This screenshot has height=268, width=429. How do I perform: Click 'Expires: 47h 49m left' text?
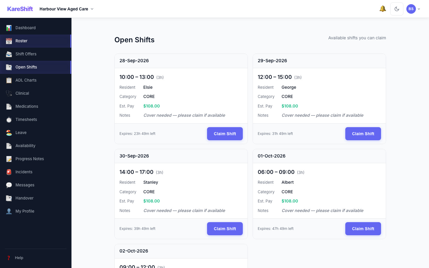click(x=276, y=229)
